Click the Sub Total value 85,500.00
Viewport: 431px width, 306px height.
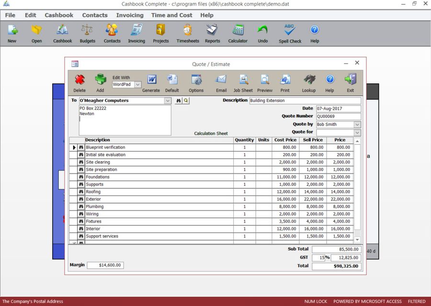[x=337, y=250]
